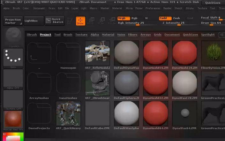Open the Alpha Off selector
The width and height of the screenshot is (225, 141).
13,79
